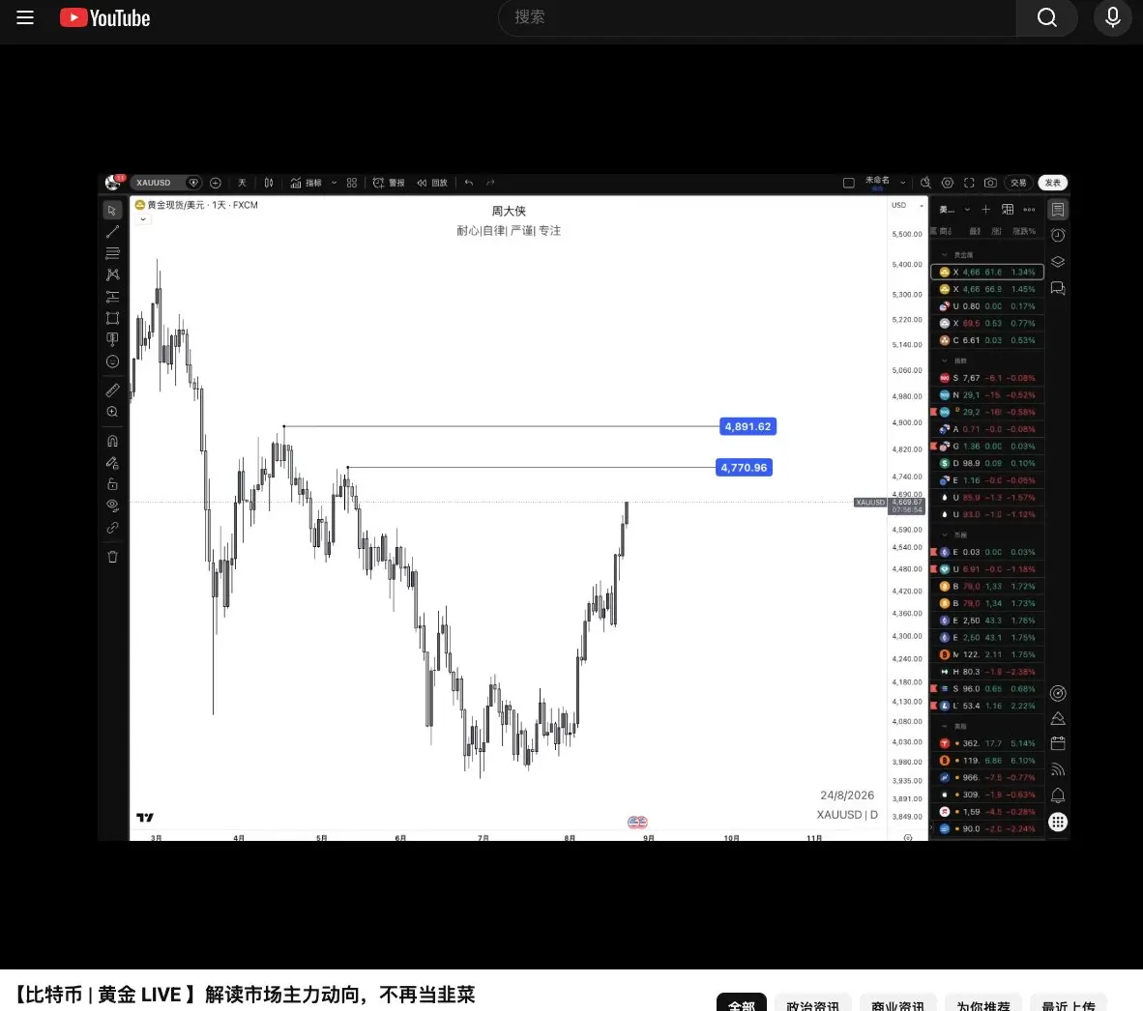Toggle hide all drawings eye icon
1143x1011 pixels.
tap(112, 505)
